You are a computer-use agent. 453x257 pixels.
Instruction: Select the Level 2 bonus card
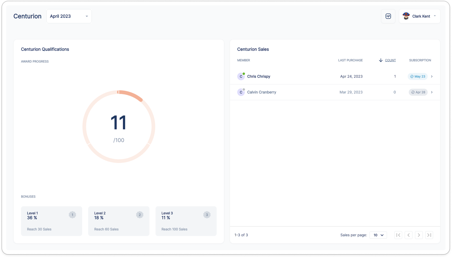[119, 221]
